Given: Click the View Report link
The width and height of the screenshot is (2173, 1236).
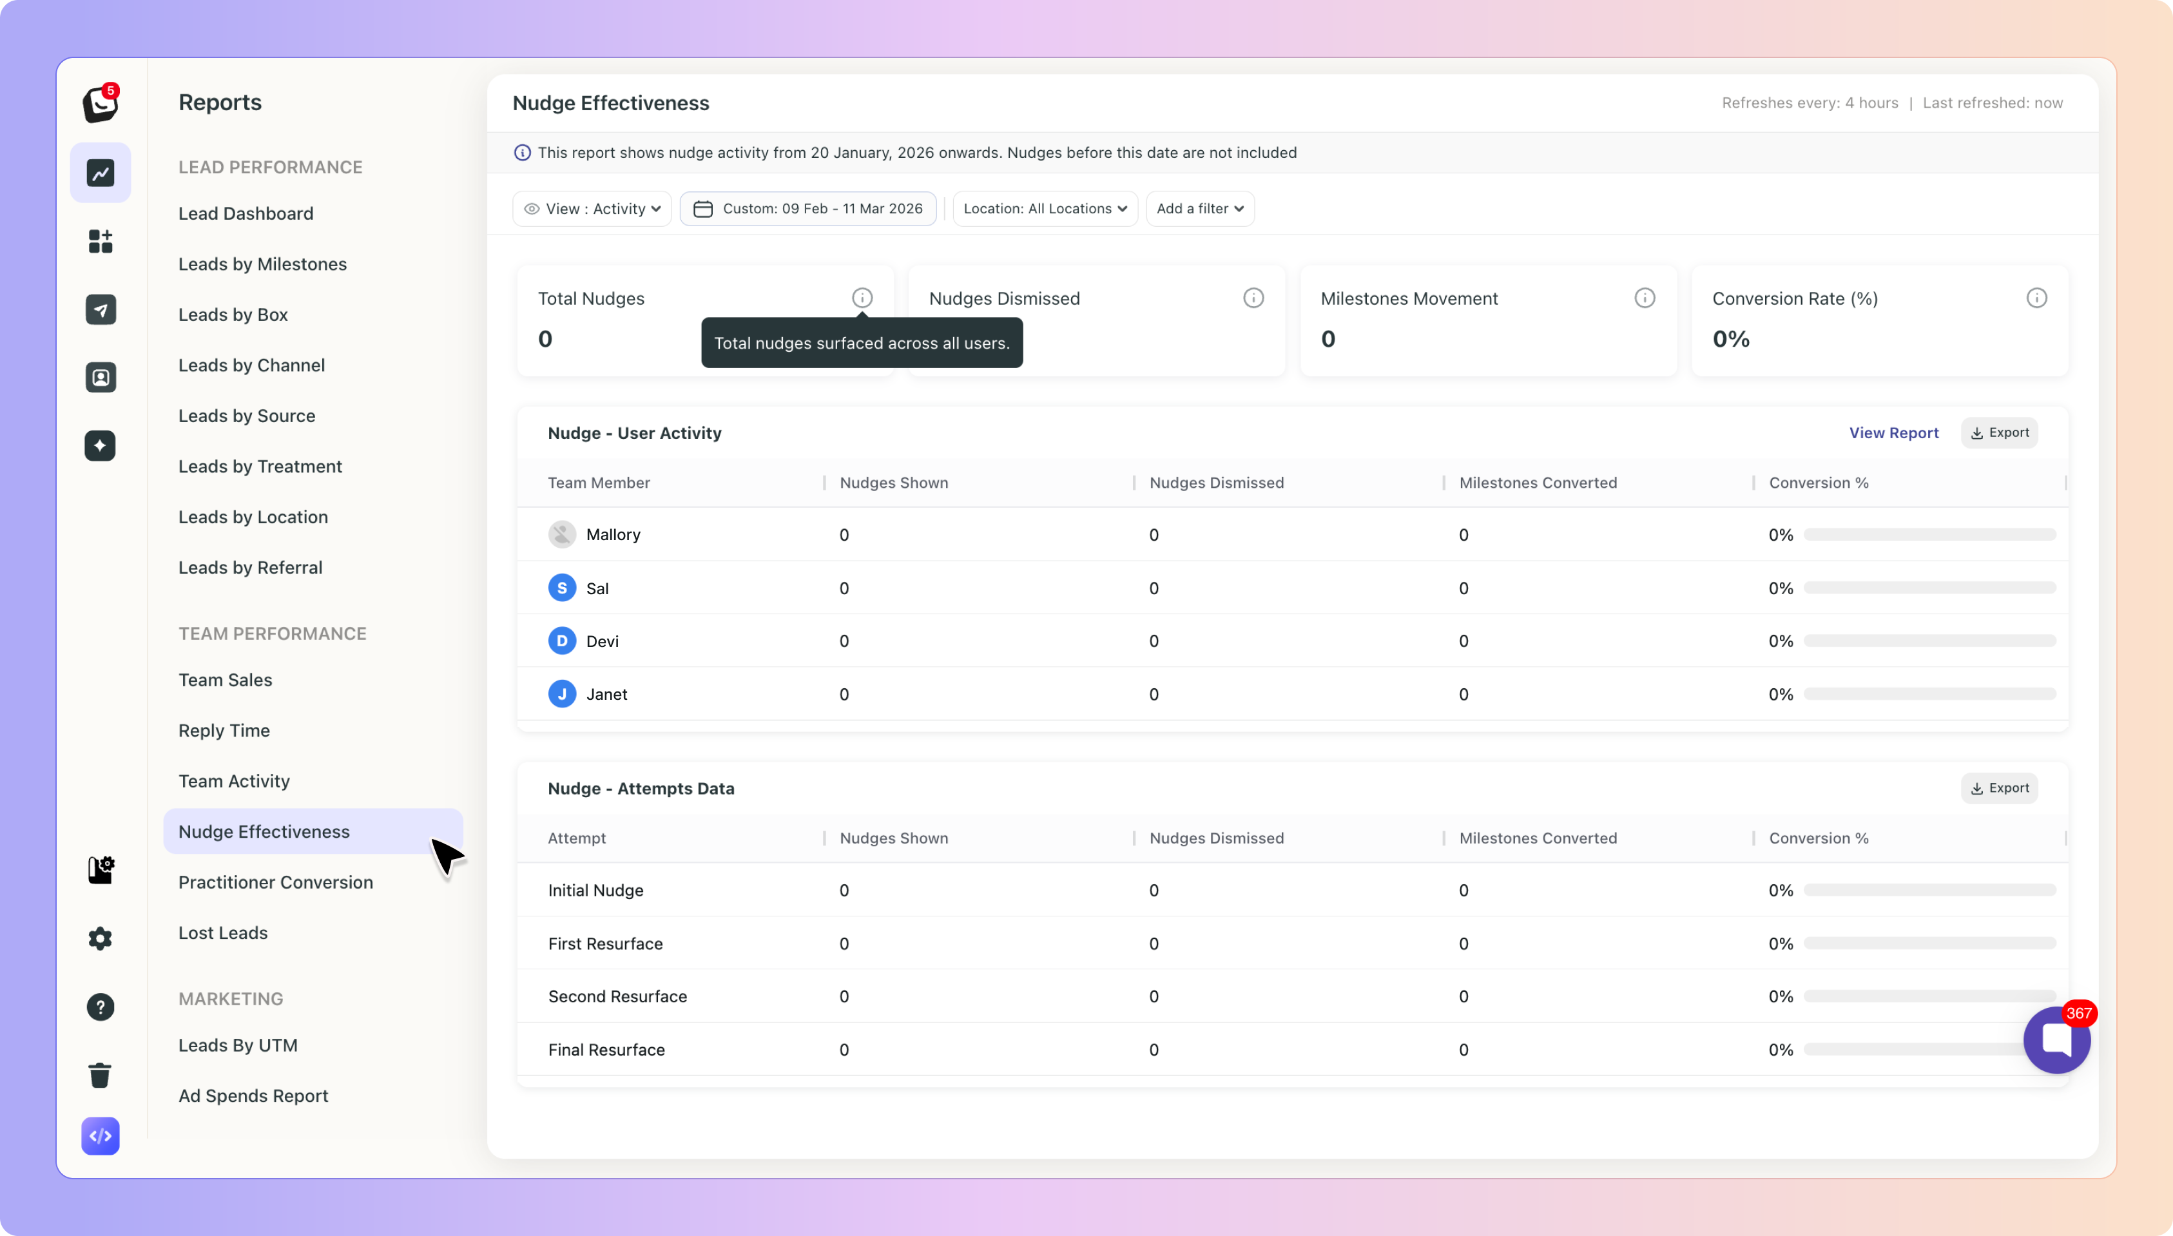Looking at the screenshot, I should point(1894,433).
